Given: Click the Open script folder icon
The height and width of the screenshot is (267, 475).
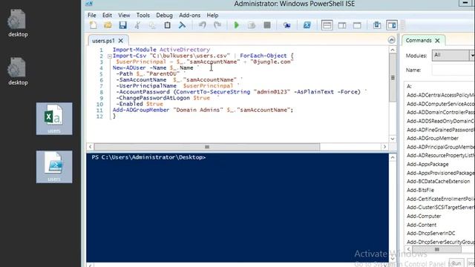Looking at the screenshot, I should 108,25.
